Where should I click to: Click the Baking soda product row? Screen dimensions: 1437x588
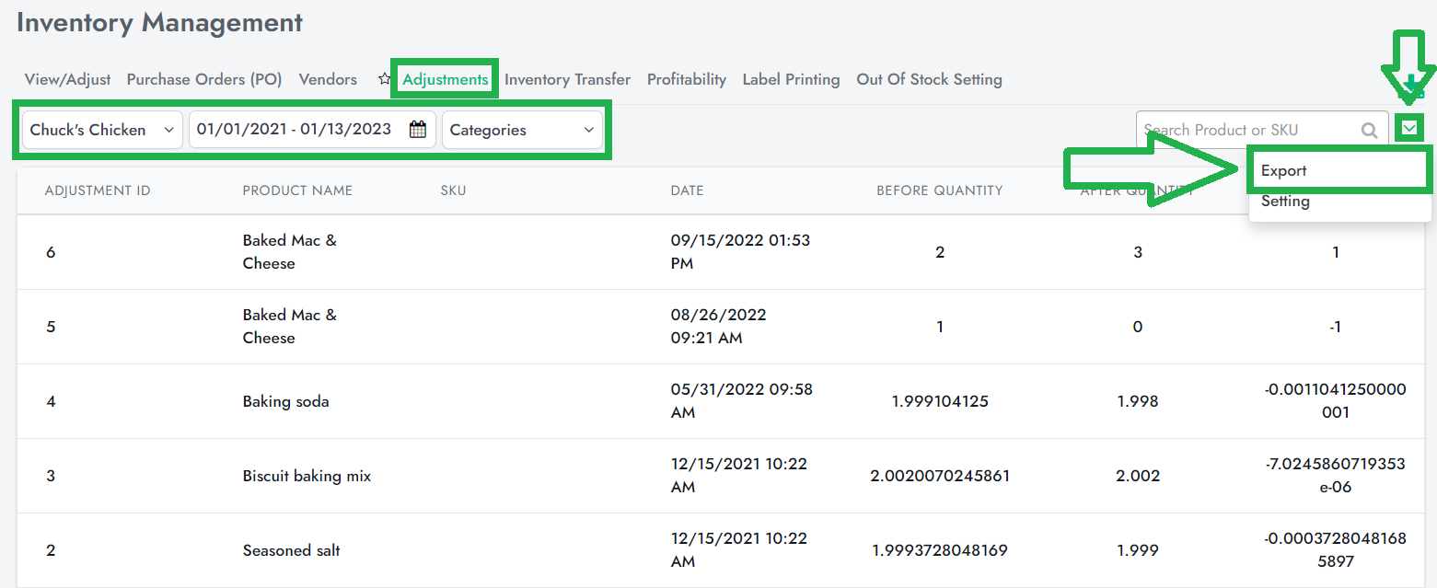(285, 402)
